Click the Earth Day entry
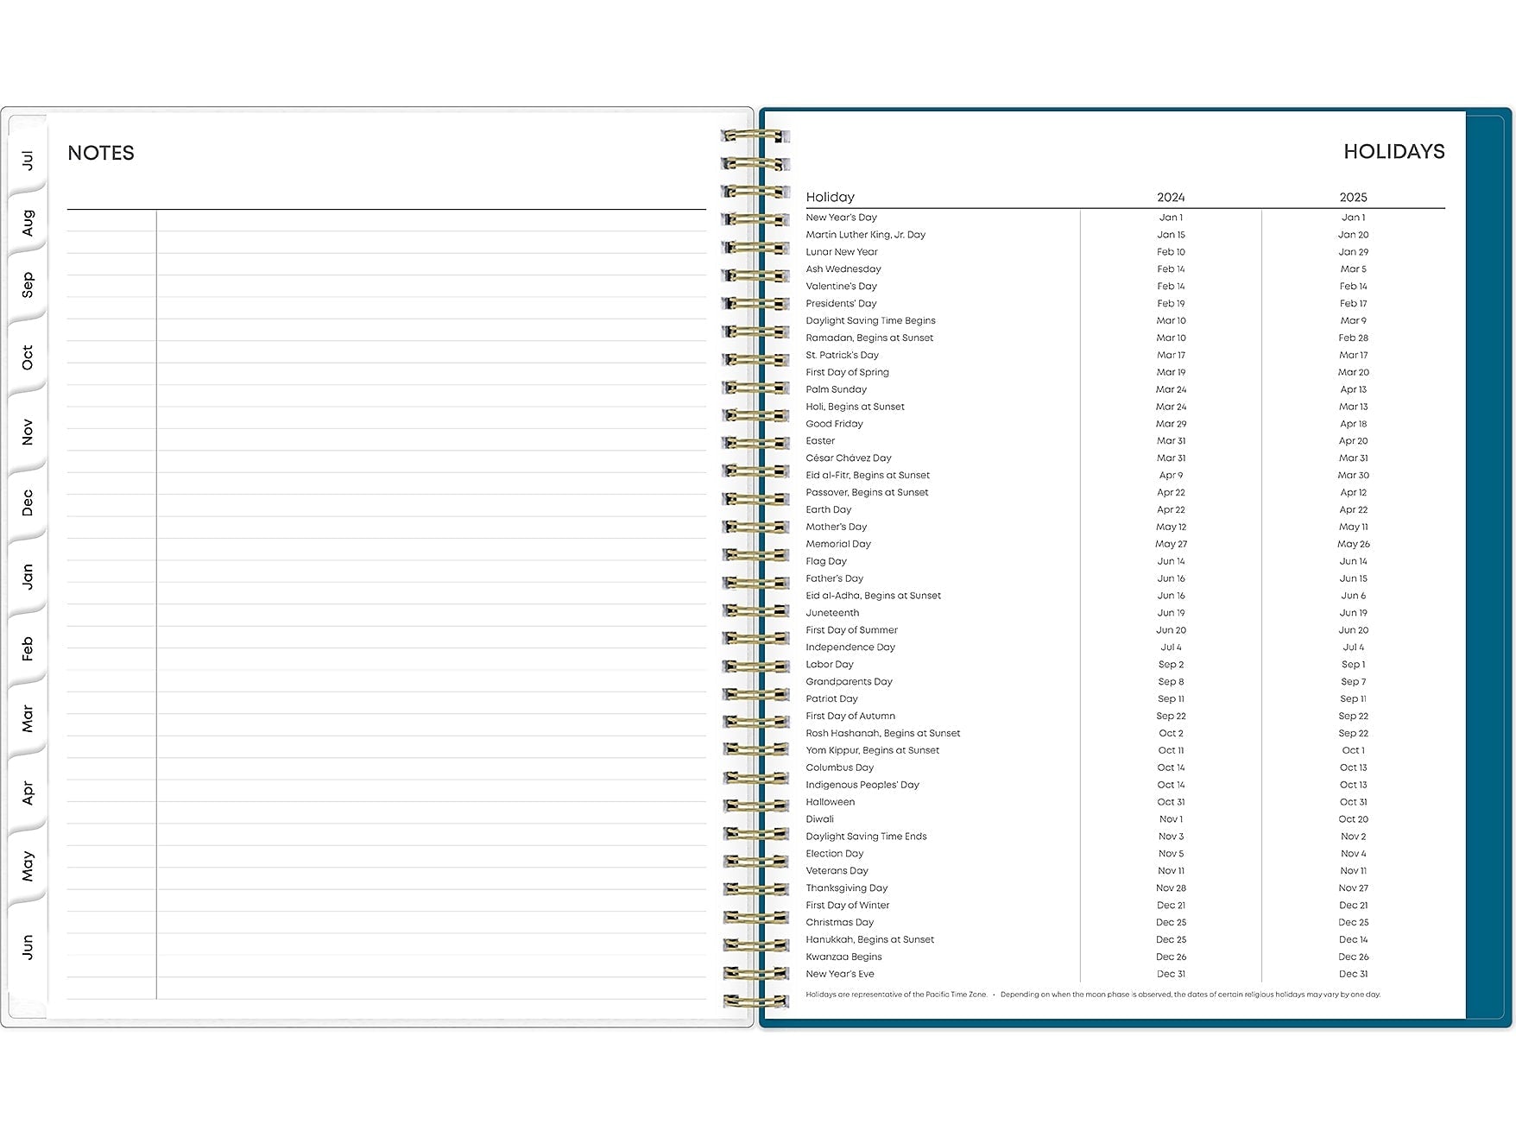This screenshot has height=1137, width=1516. pos(828,510)
